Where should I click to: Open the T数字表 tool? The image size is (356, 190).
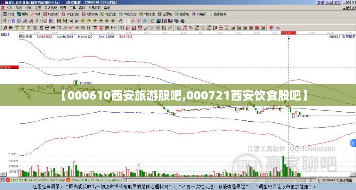pyautogui.click(x=147, y=14)
